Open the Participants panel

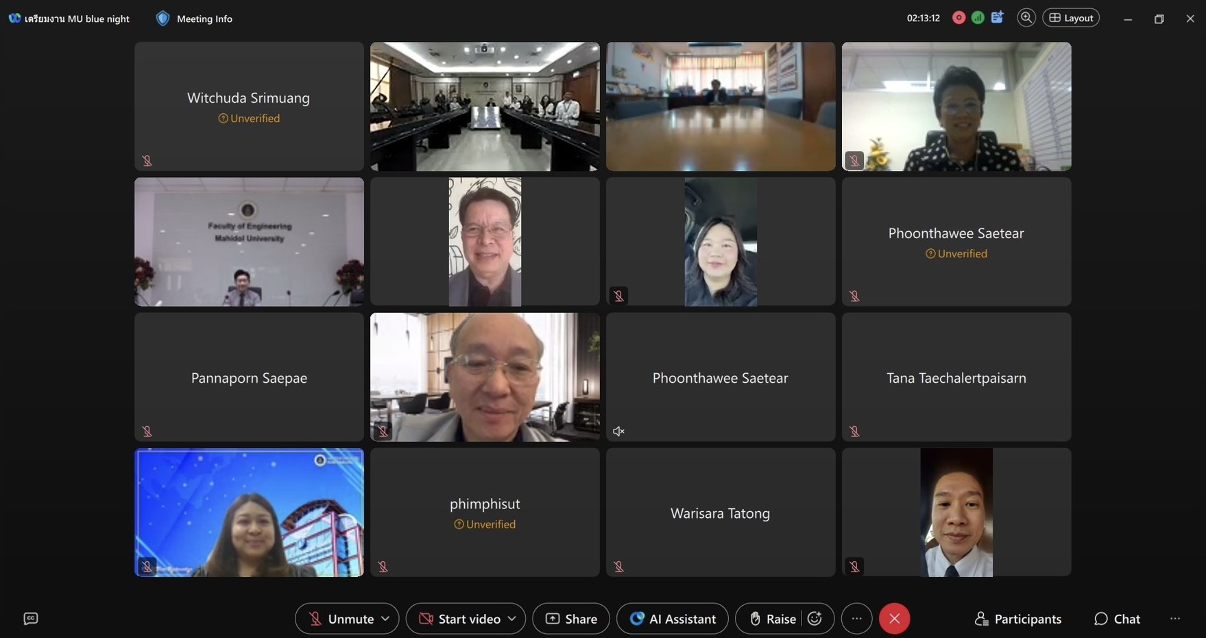[x=1017, y=619]
